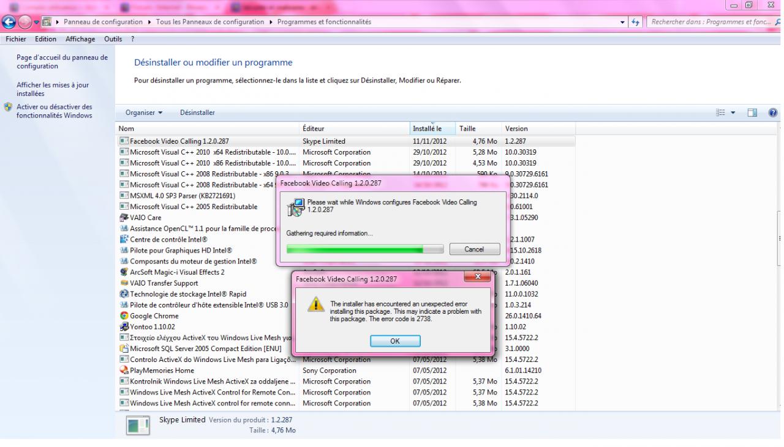Open help with the blue question mark icon
This screenshot has height=447, width=784.
[x=773, y=113]
